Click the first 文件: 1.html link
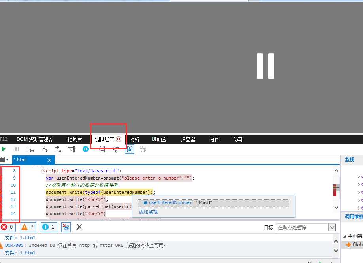This screenshot has height=263, width=363. (20, 238)
